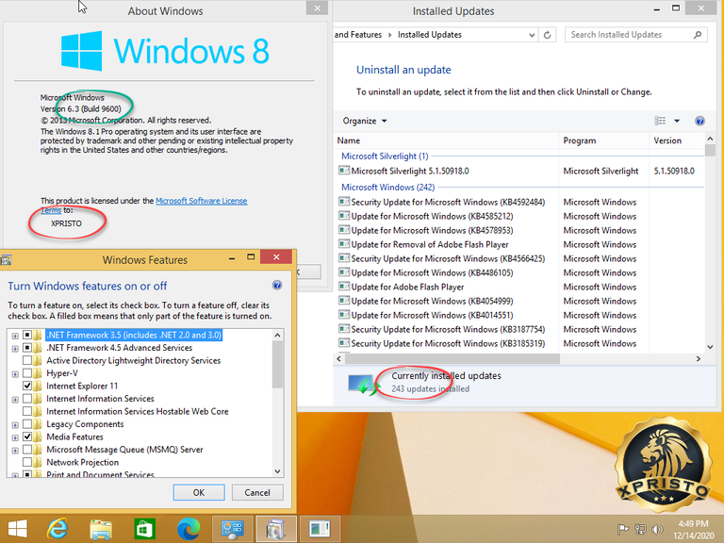Switch to Control Panel taskbar window
The height and width of the screenshot is (543, 724).
[x=232, y=529]
